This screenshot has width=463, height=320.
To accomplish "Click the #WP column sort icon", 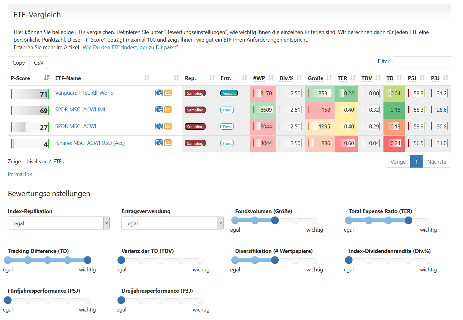I will (x=271, y=78).
